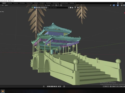This screenshot has width=125, height=93.
Task: Click the highlighted blue filter icon in the outliner
Action: (35, 7)
